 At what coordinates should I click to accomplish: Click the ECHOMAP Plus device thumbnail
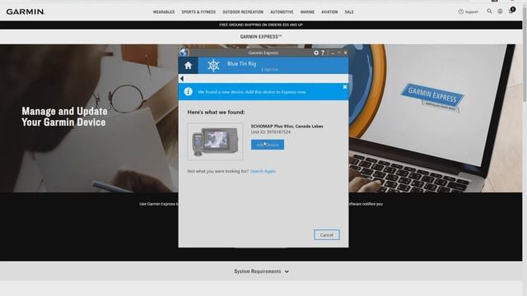215,141
